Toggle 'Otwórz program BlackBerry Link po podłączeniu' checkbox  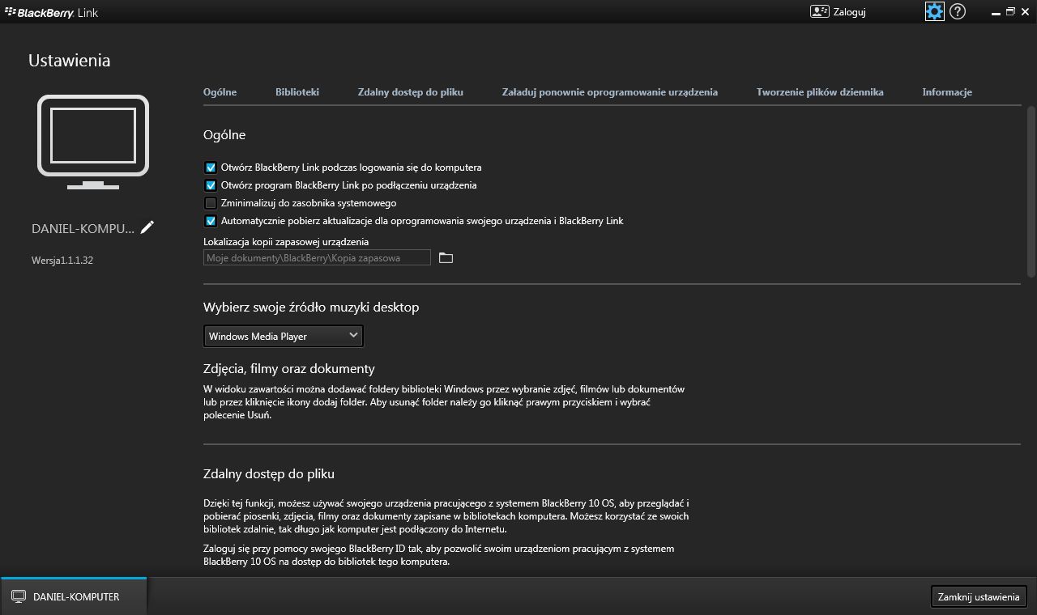(211, 185)
